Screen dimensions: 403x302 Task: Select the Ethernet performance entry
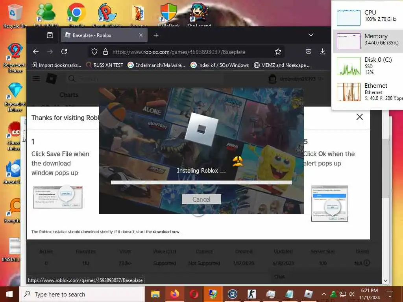pyautogui.click(x=368, y=92)
